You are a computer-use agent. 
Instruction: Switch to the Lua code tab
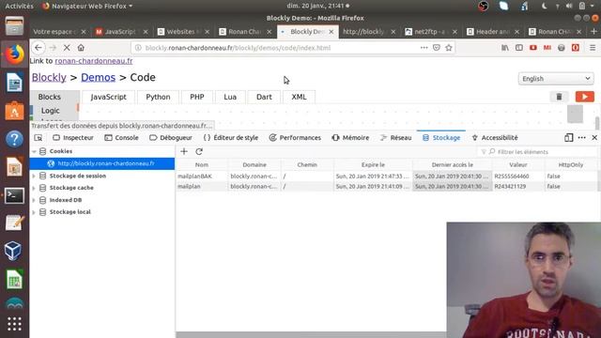pos(230,97)
